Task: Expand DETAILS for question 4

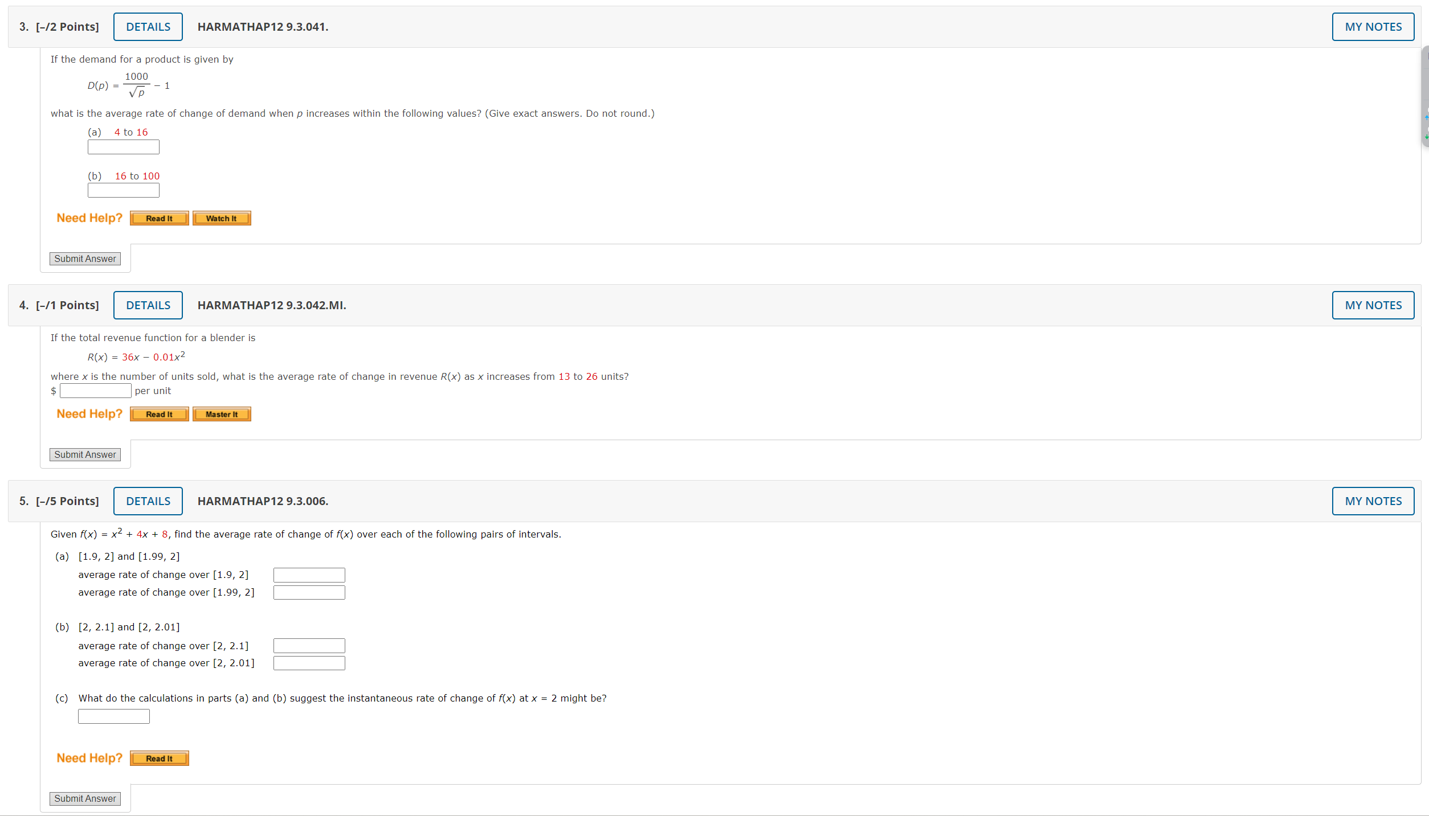Action: (148, 305)
